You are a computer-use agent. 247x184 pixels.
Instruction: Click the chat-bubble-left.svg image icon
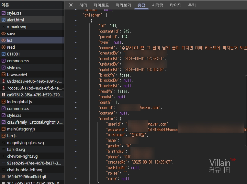pyautogui.click(x=4, y=170)
